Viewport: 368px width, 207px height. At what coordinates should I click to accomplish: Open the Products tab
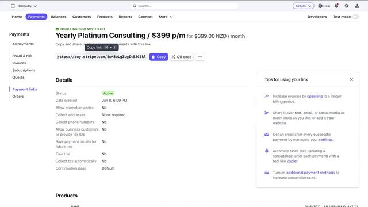[x=105, y=17]
